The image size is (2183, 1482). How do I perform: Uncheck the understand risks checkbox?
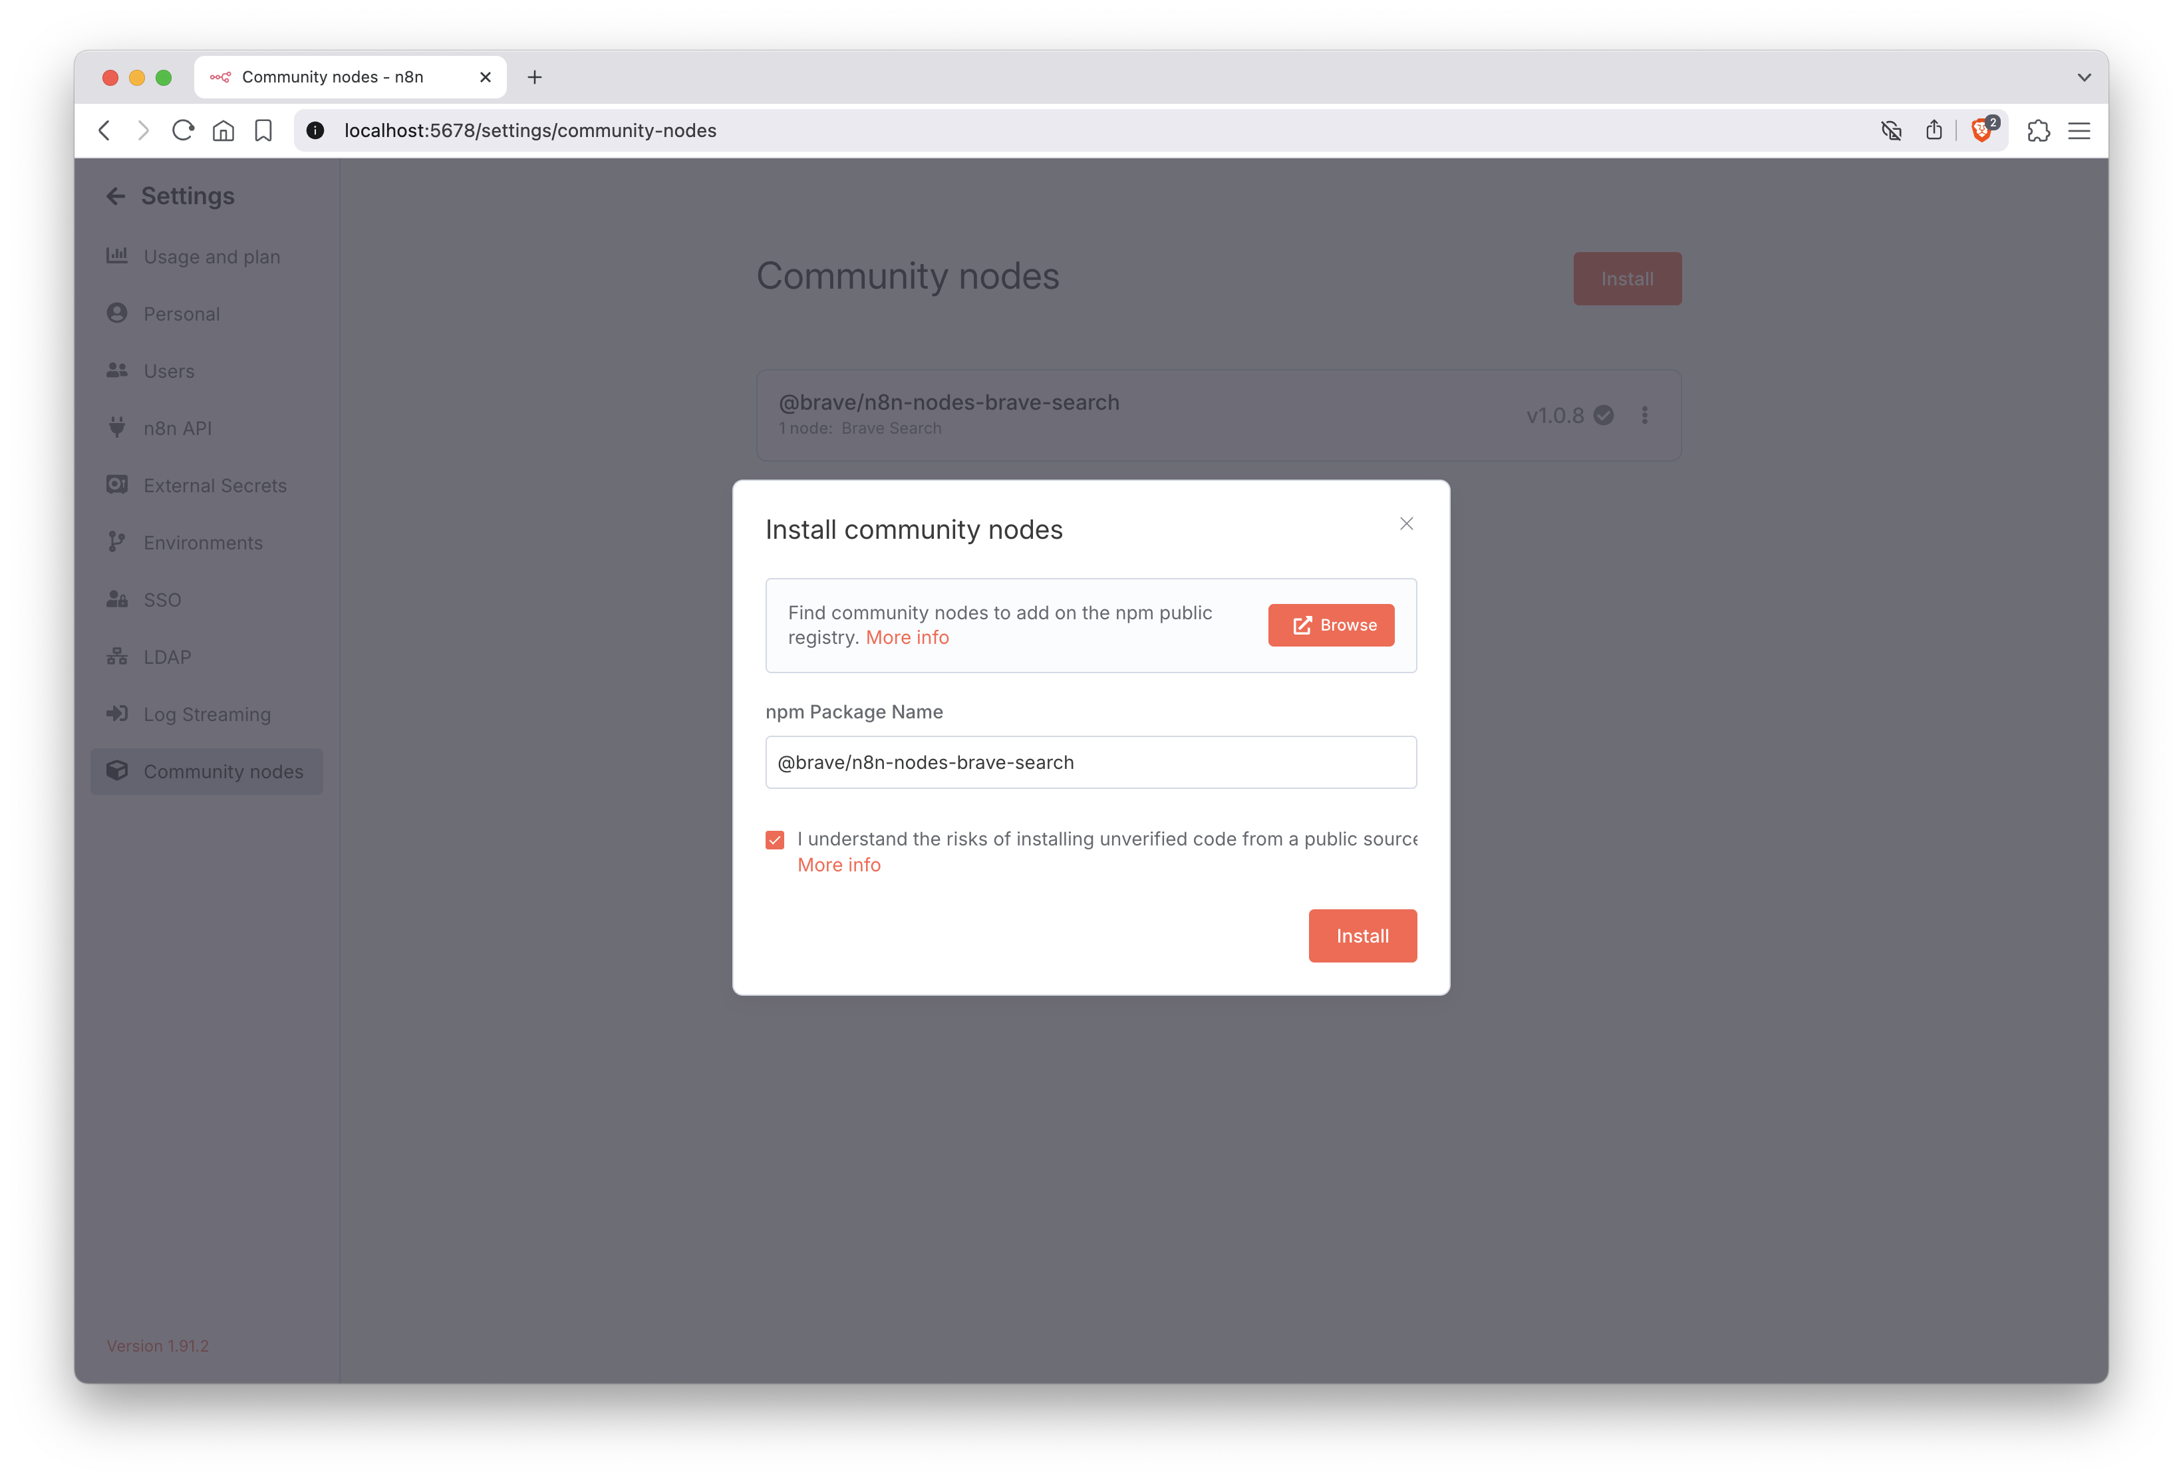tap(775, 839)
